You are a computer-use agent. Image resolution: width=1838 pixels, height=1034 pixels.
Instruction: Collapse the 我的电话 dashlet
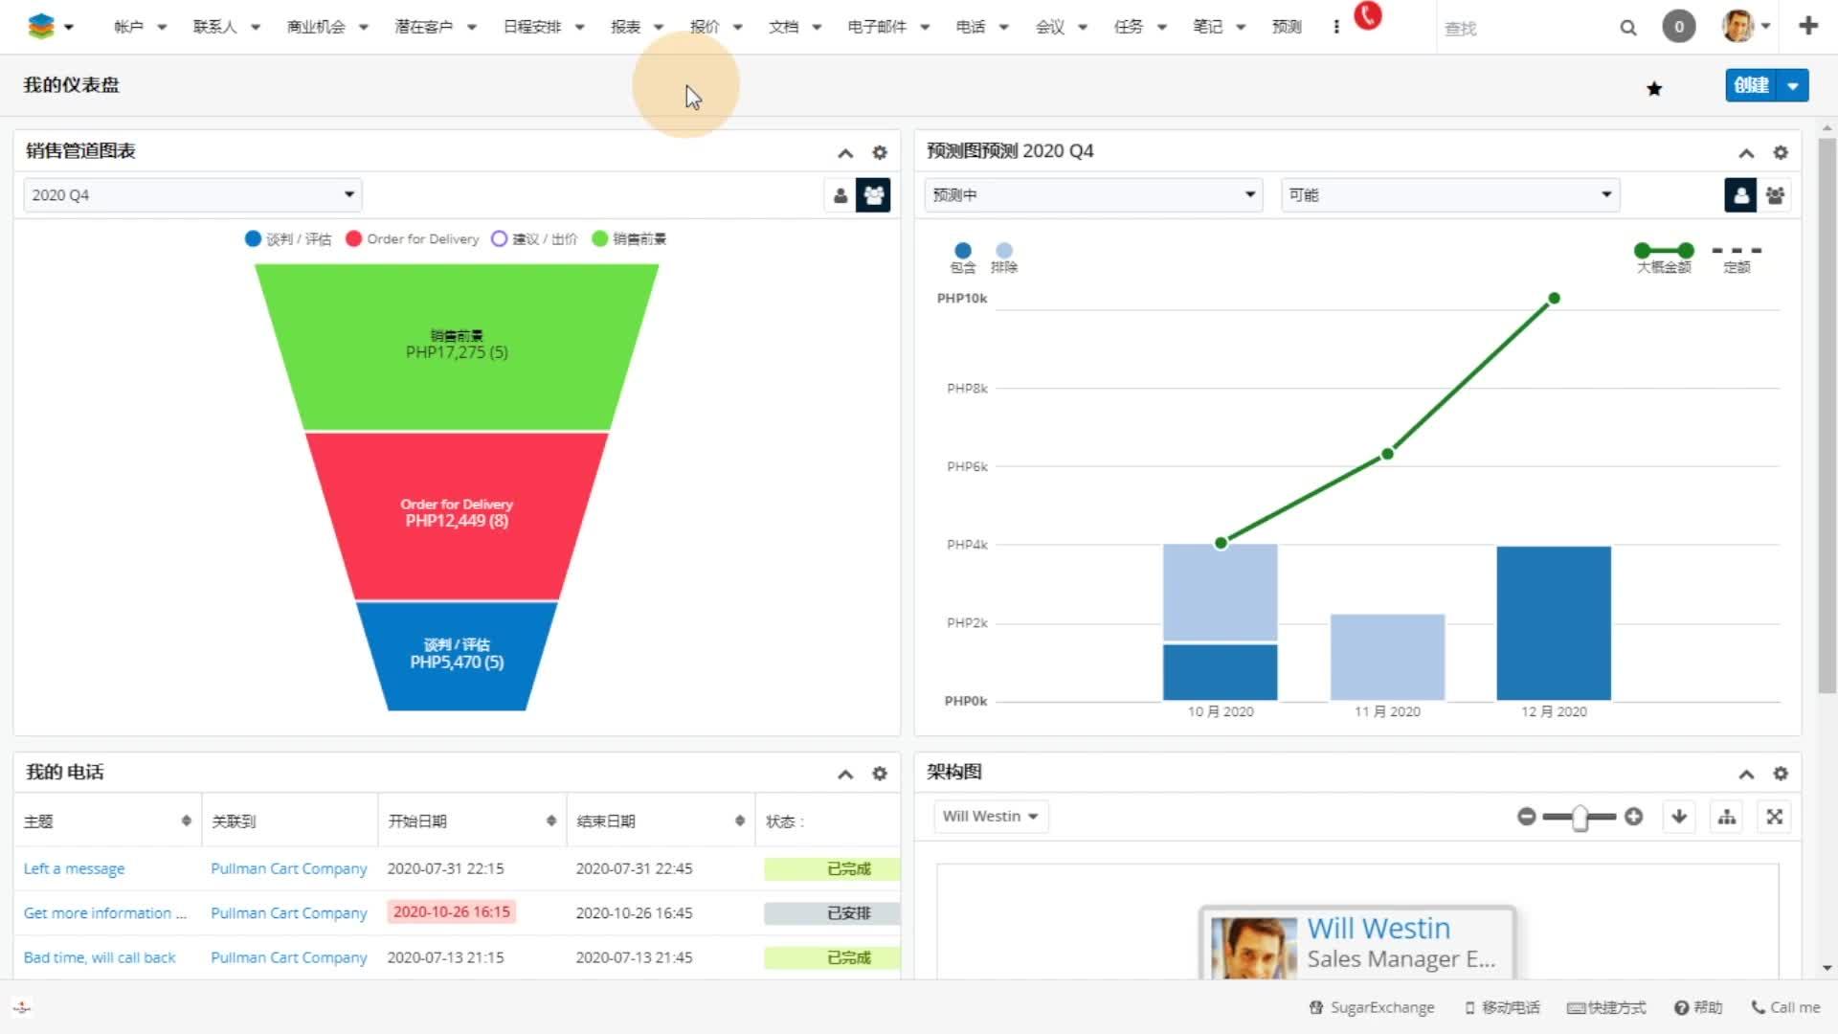845,775
